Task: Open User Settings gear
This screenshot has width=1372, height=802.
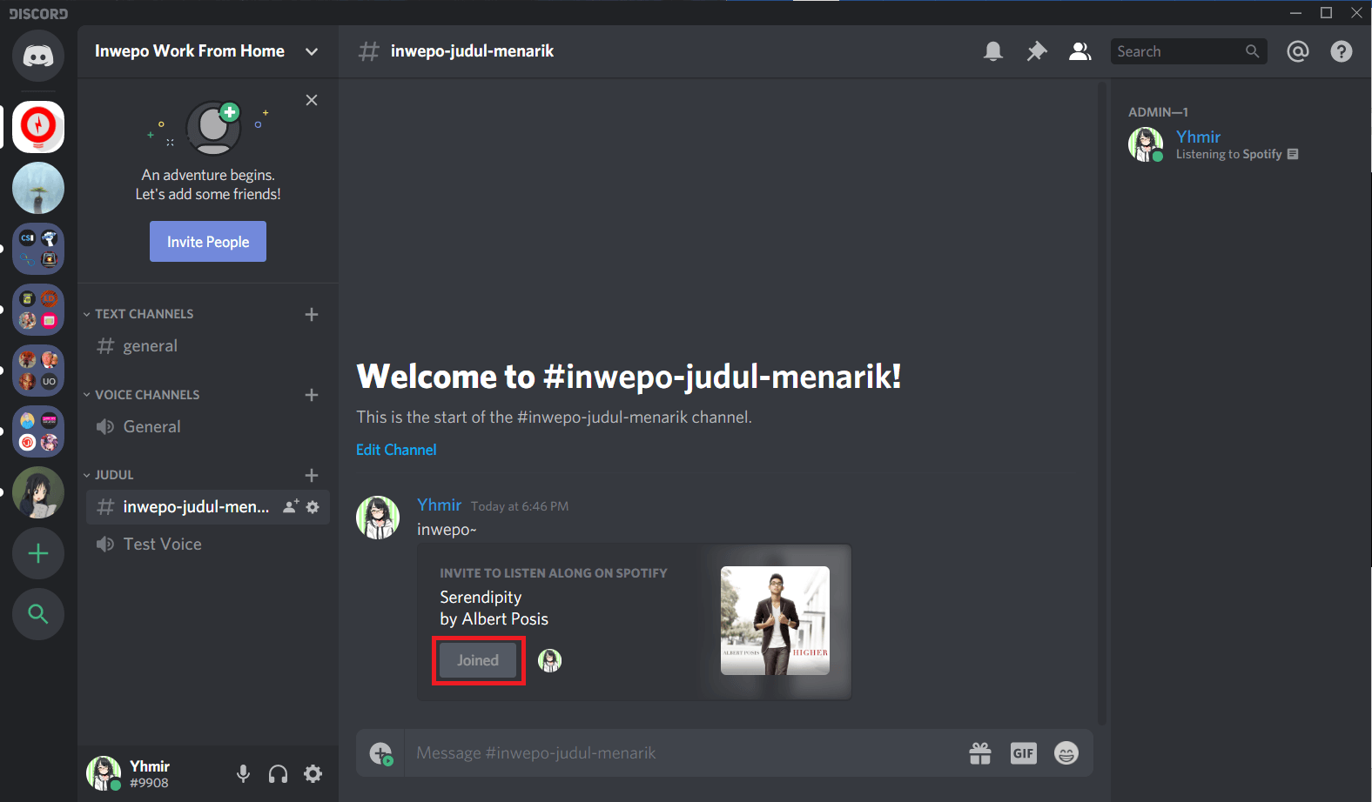Action: coord(313,773)
